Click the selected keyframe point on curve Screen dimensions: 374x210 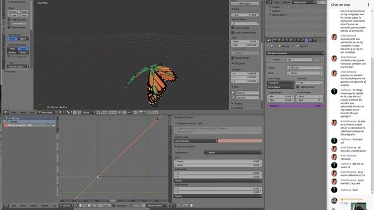click(x=99, y=177)
